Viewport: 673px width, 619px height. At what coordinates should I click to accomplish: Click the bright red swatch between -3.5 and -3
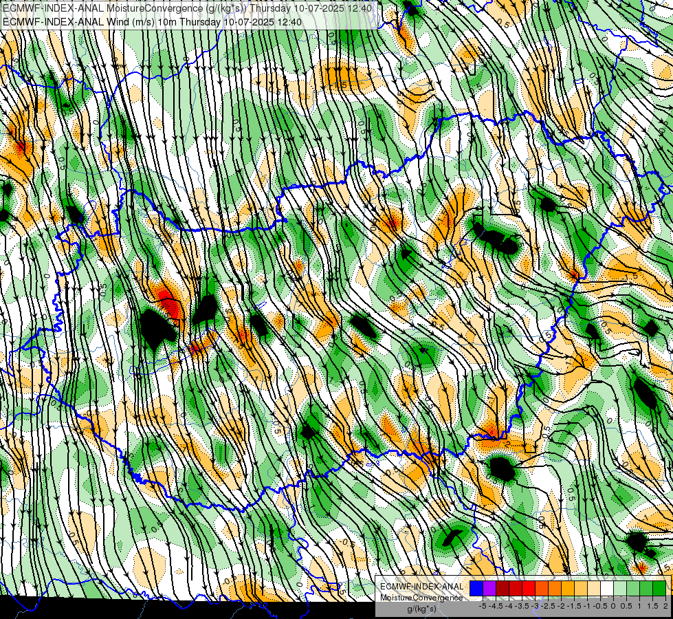(x=529, y=588)
